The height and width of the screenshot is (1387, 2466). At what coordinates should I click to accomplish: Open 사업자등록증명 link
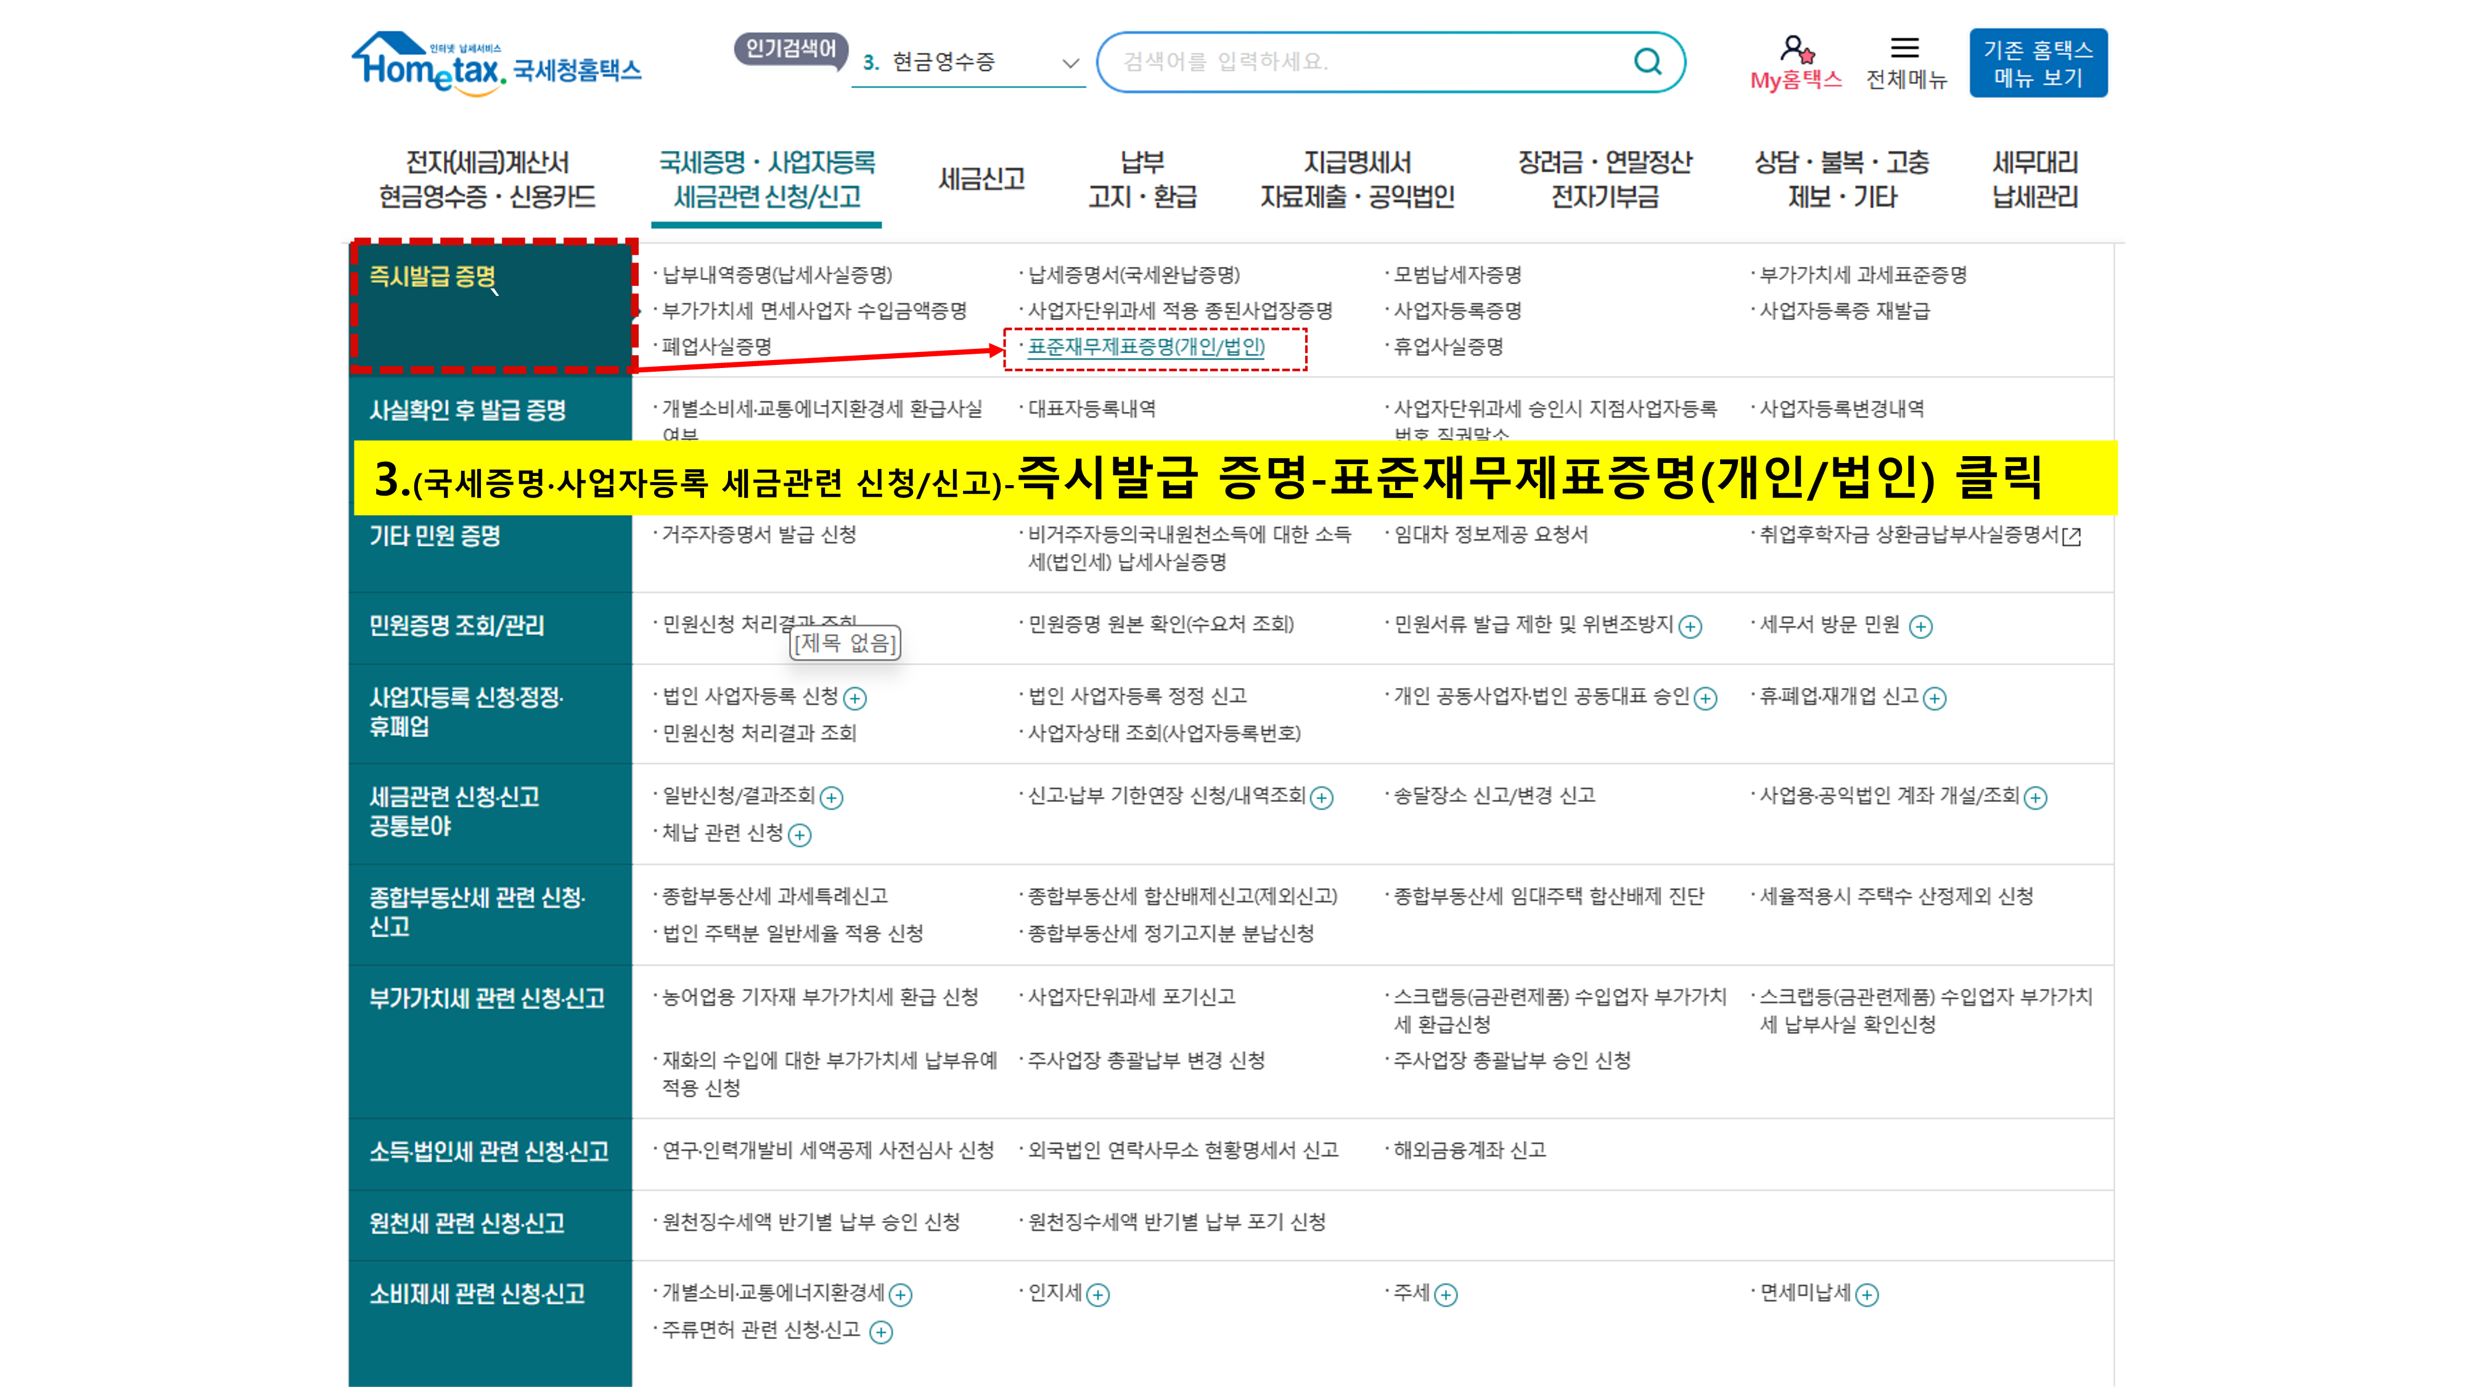[1457, 311]
